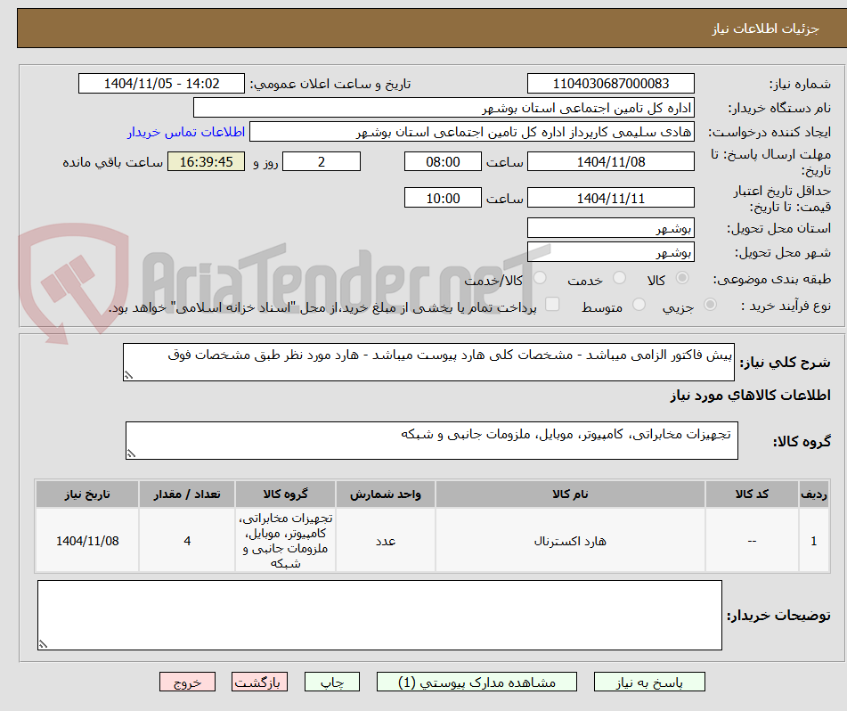Click the quantity cell showing 4

(x=187, y=540)
